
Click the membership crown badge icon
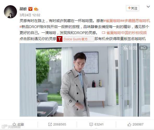(36, 9)
